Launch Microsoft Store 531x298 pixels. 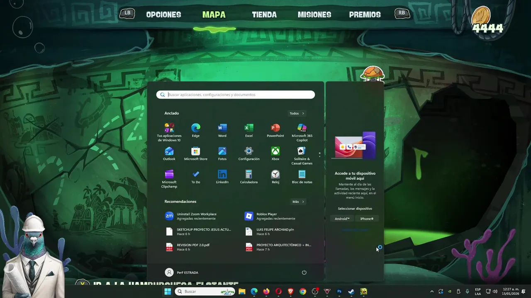[195, 154]
